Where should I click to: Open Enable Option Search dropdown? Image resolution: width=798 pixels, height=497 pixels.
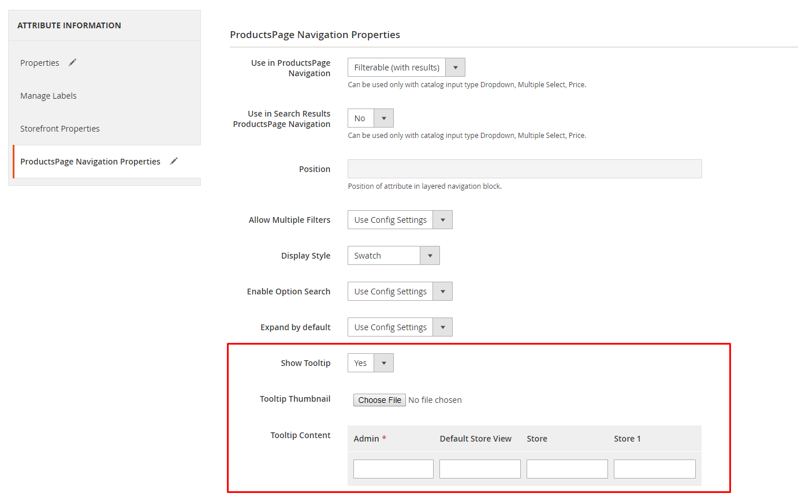(x=400, y=292)
